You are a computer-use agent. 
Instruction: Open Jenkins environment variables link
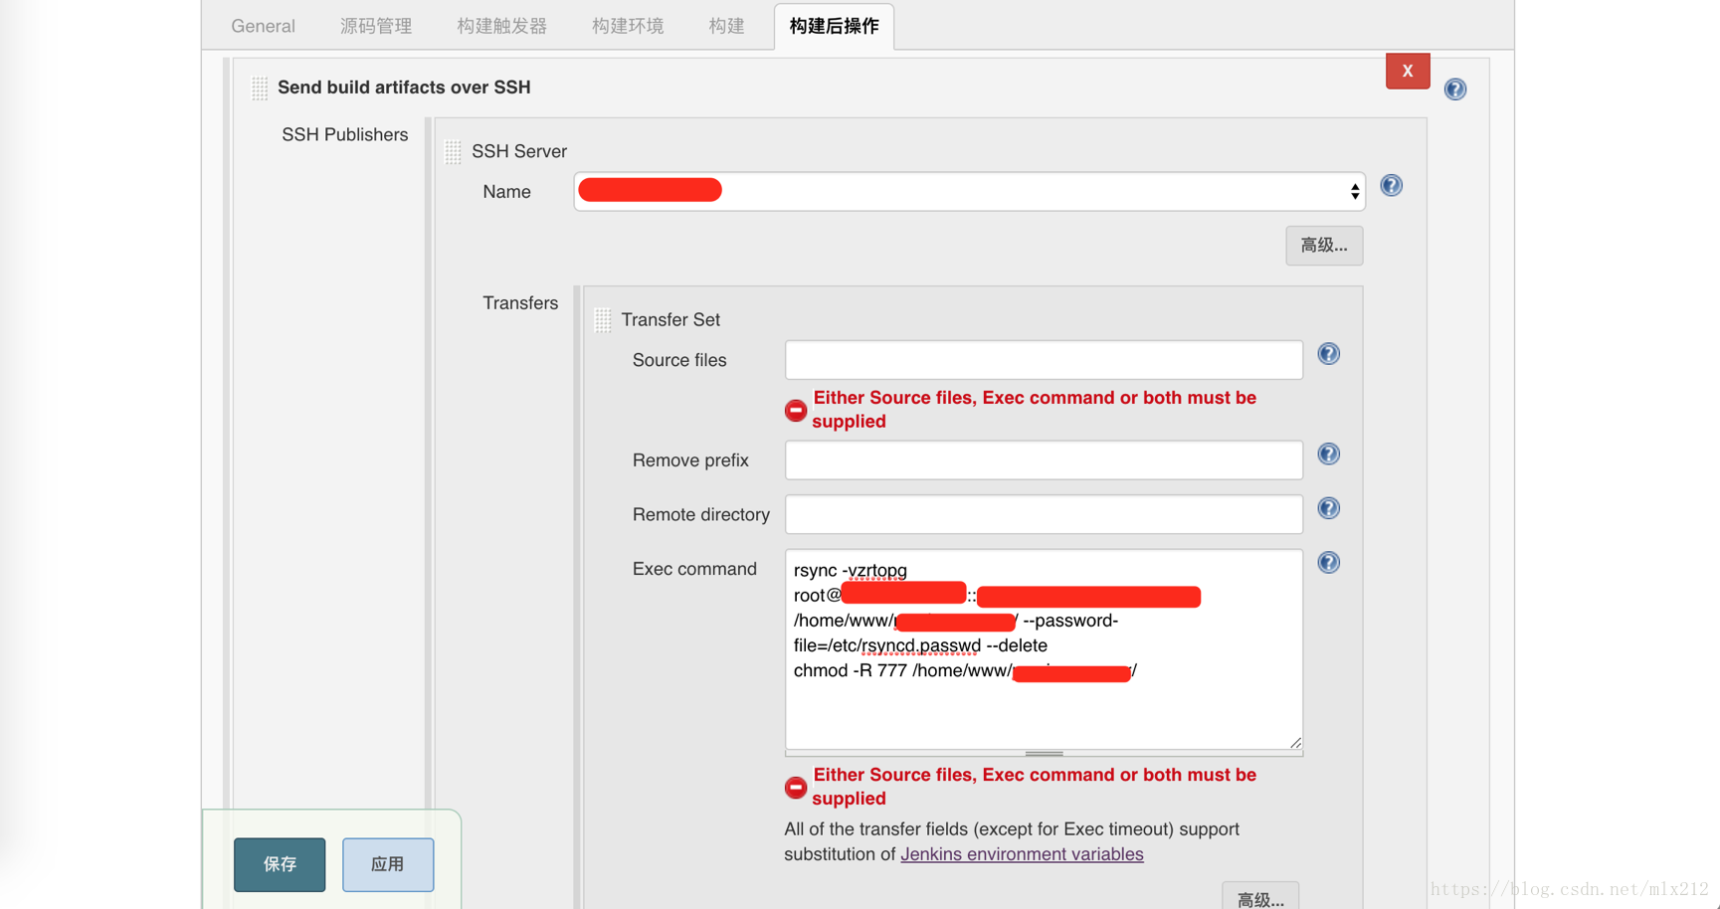point(1022,854)
